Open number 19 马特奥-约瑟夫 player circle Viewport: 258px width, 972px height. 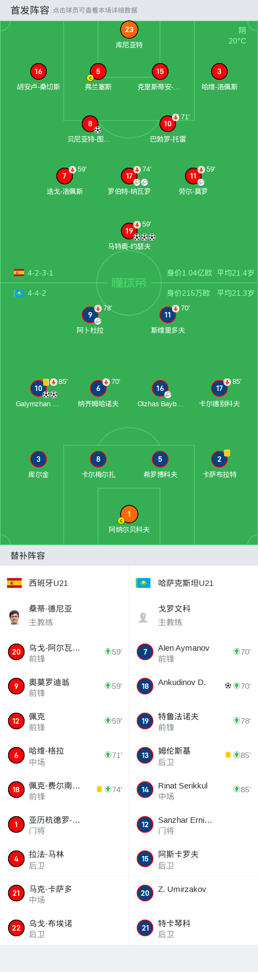pos(129,231)
